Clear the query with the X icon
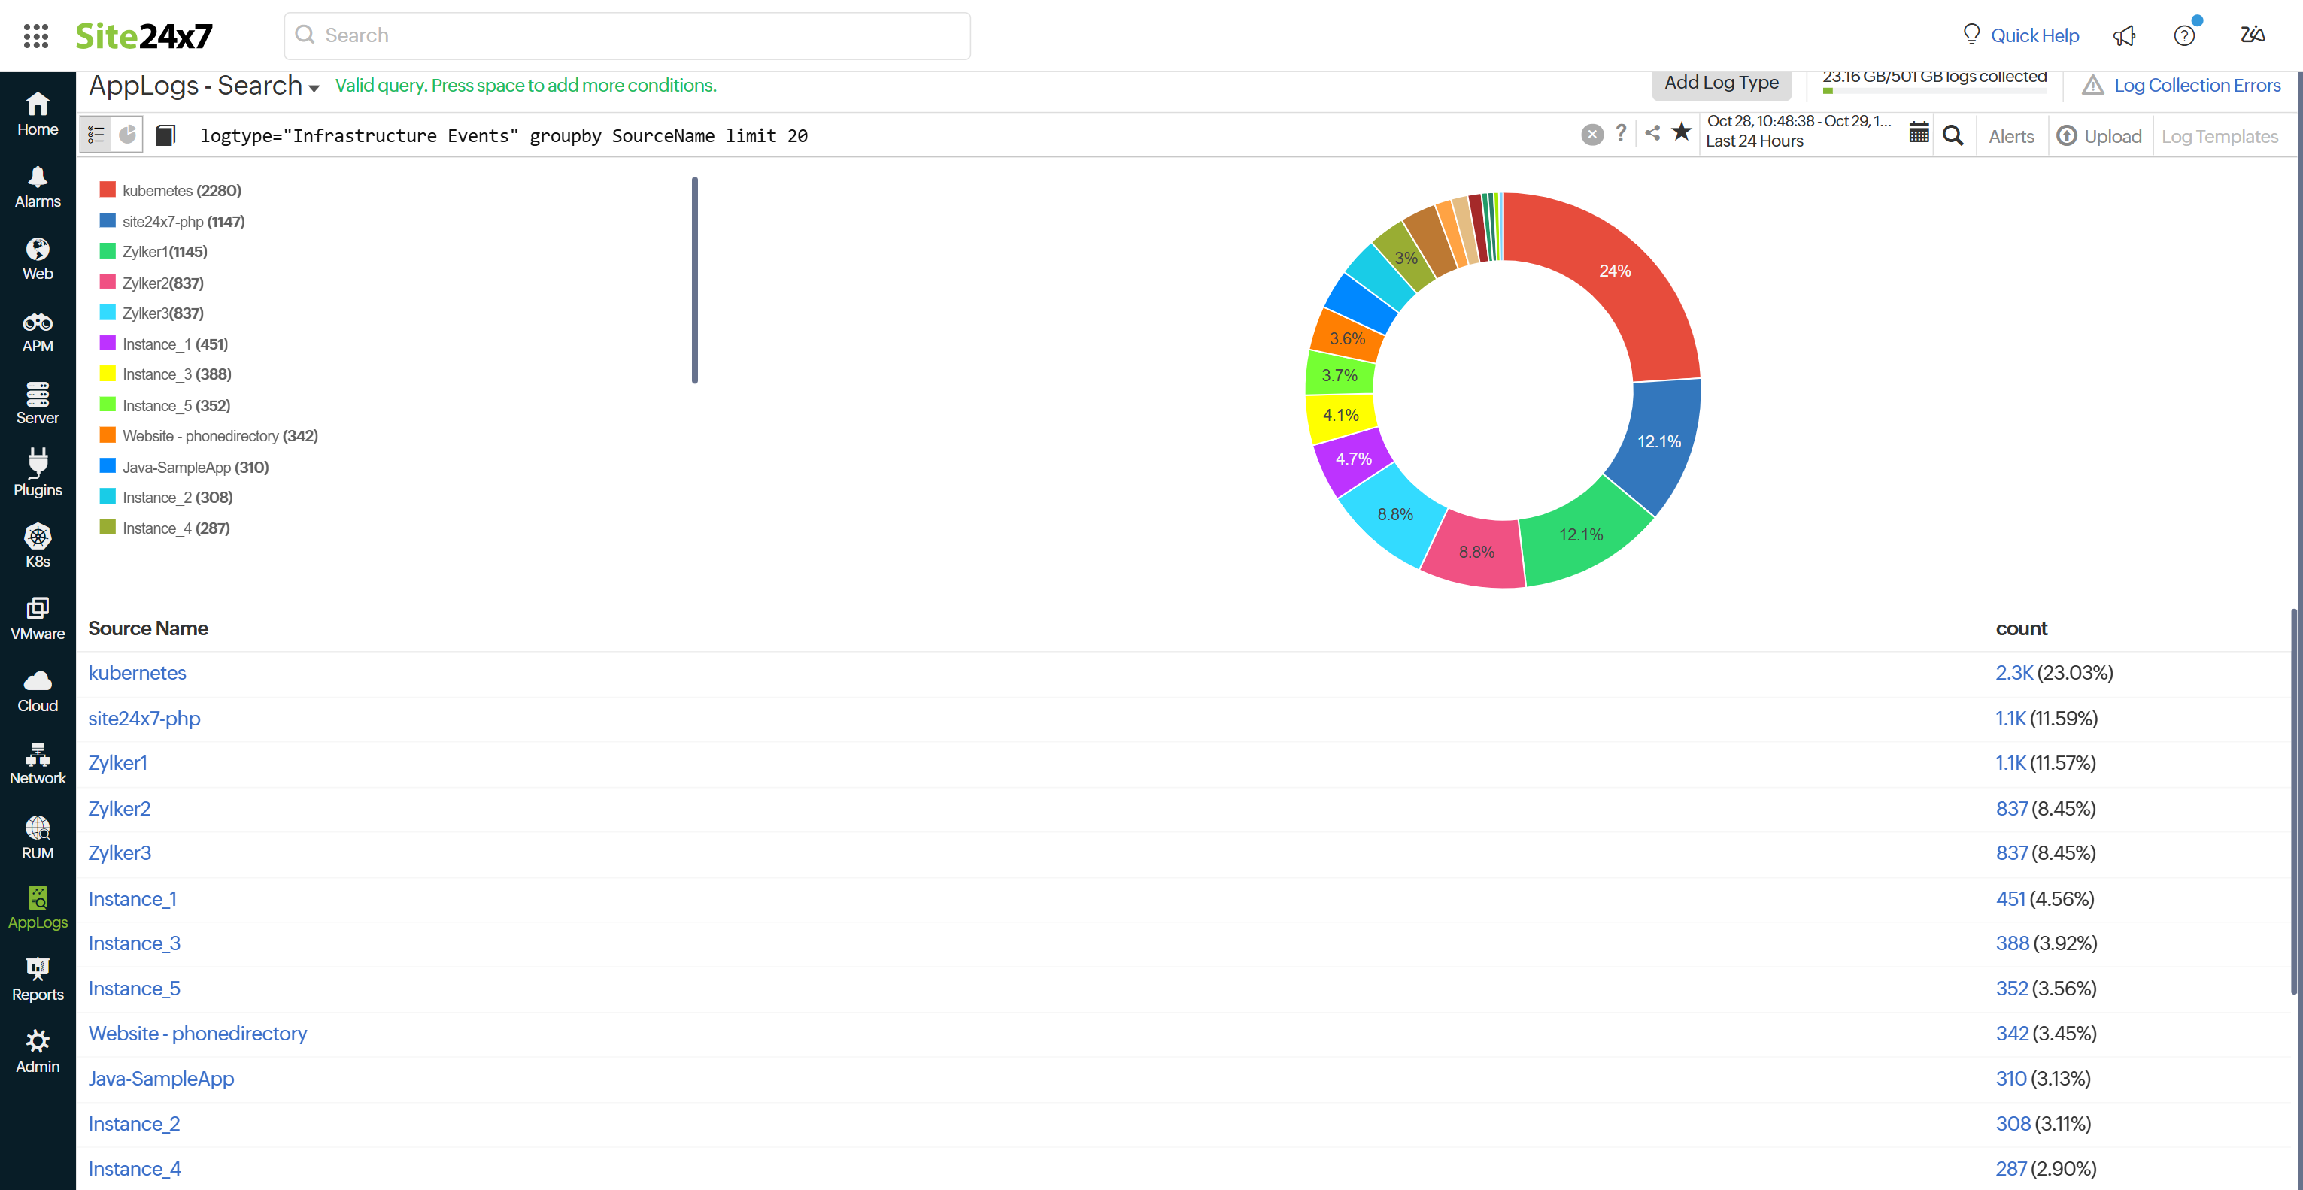Viewport: 2303px width, 1190px height. coord(1591,135)
